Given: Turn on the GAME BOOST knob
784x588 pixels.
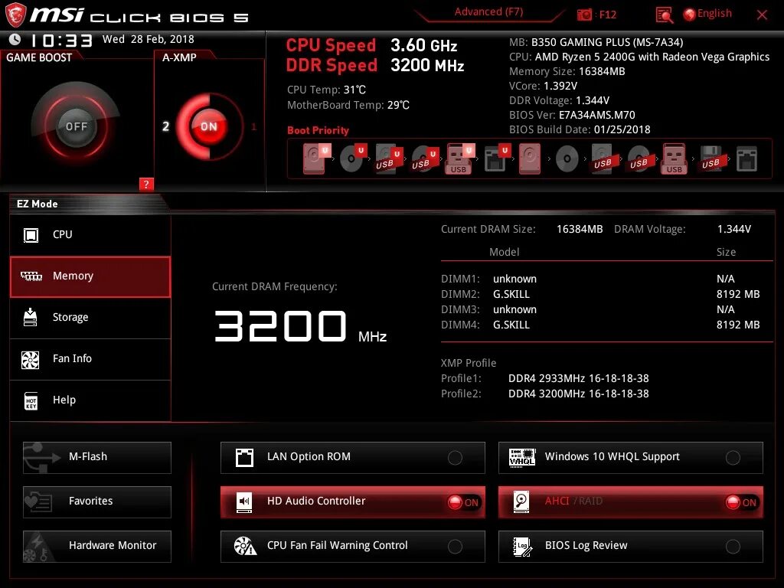Looking at the screenshot, I should point(76,126).
